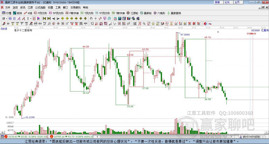The height and width of the screenshot is (144, 269).
Task: Open the dropdown arrow beside the candlestick-style icon
Action: 30,19
